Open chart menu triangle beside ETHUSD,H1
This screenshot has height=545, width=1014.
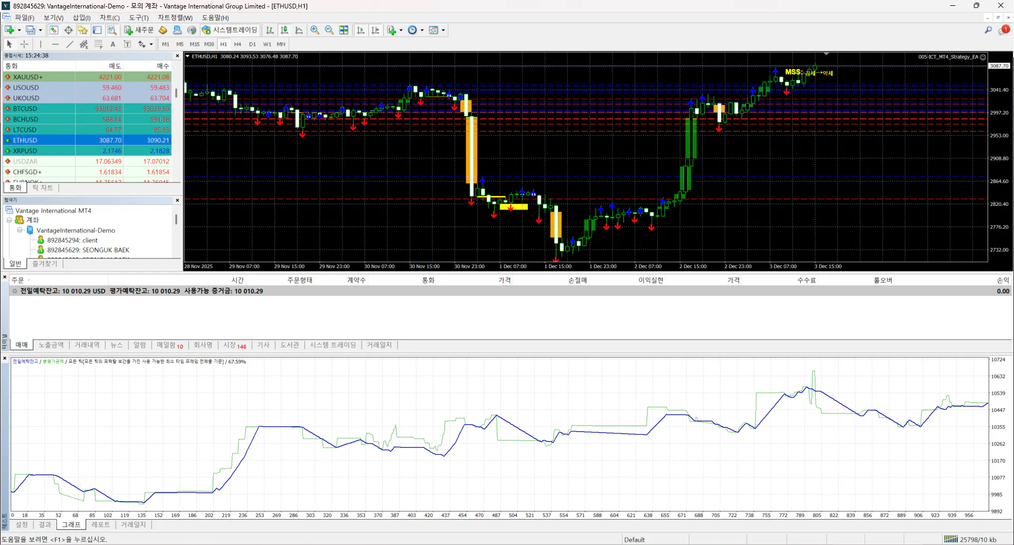coord(187,56)
